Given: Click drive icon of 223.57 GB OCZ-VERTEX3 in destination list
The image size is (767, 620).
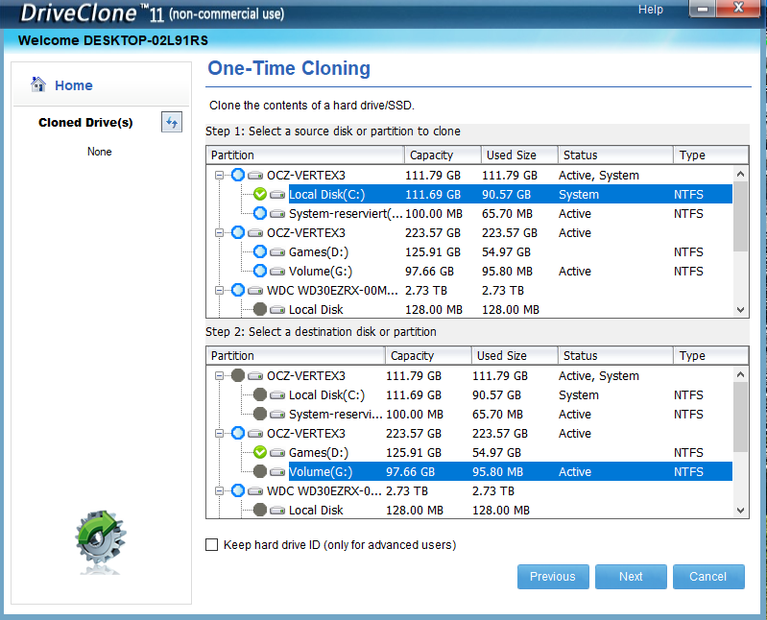Looking at the screenshot, I should [x=254, y=433].
